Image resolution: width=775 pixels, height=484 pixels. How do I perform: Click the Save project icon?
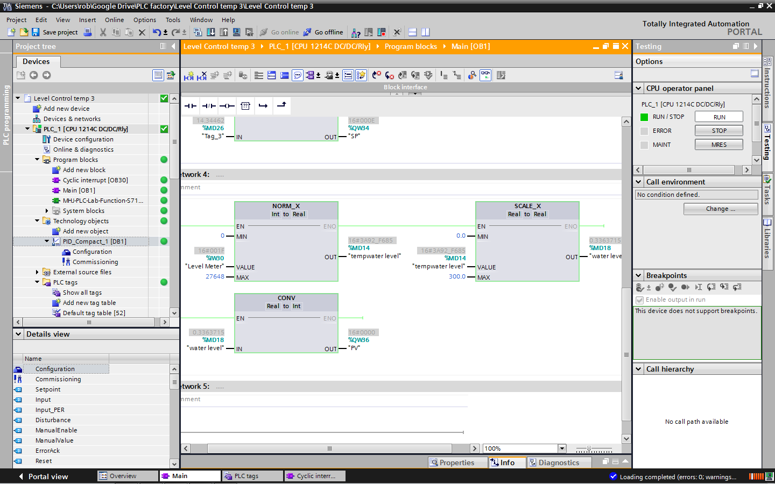pyautogui.click(x=36, y=32)
